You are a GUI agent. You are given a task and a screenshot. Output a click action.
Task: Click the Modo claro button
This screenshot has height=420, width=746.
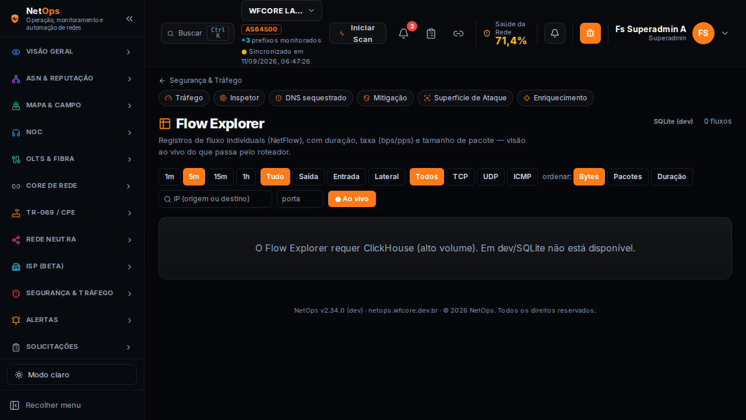pos(72,374)
